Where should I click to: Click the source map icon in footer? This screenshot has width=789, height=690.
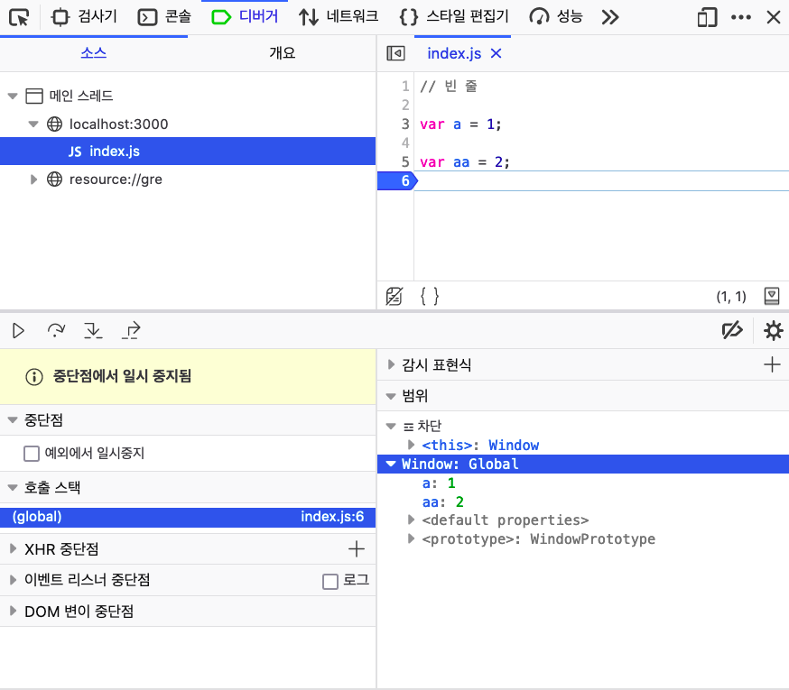[772, 296]
